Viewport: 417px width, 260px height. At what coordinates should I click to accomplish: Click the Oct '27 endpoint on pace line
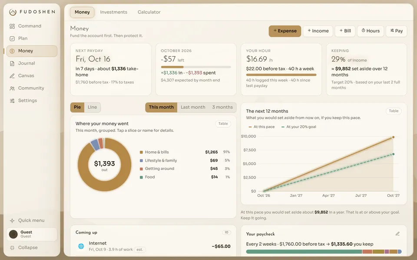[x=393, y=137]
